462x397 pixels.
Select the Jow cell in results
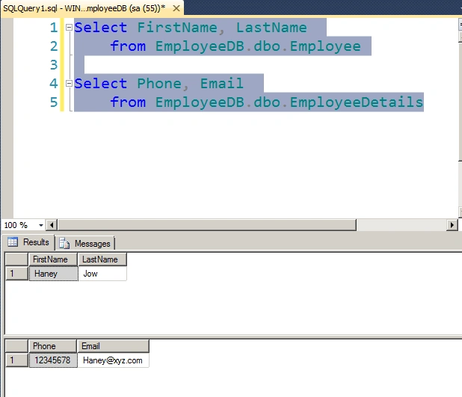point(102,274)
